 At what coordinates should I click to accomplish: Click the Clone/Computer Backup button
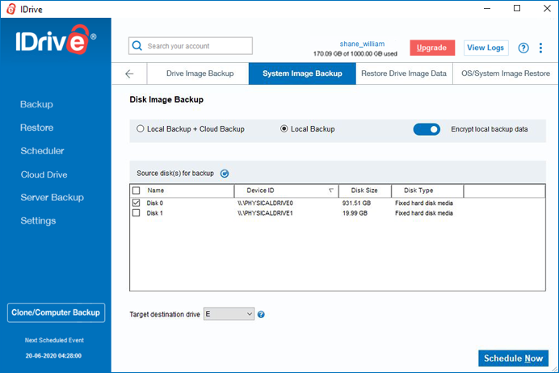(x=56, y=312)
